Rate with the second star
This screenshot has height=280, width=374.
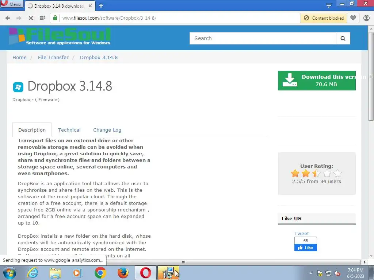[306, 173]
